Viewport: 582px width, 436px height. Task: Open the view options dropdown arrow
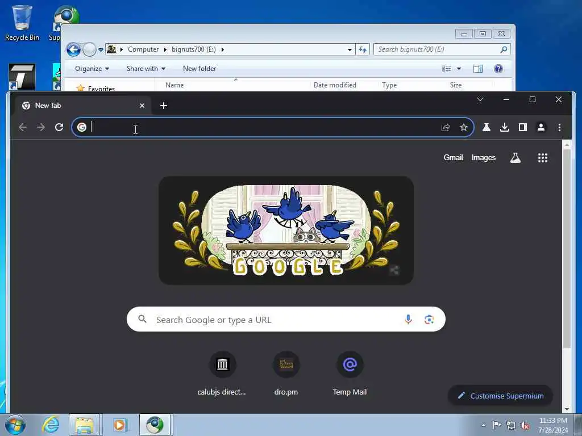pos(459,69)
